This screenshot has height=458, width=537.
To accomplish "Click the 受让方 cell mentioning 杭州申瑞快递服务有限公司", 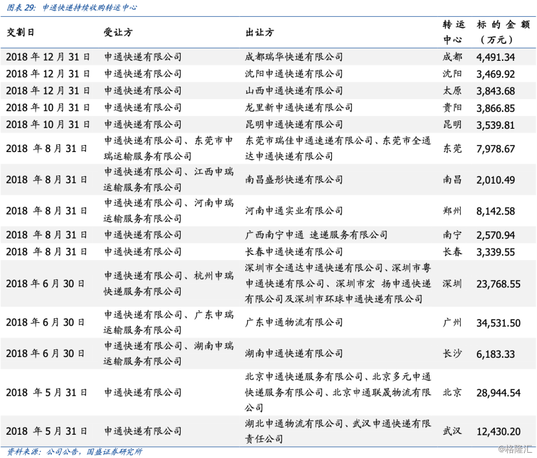I will [x=168, y=284].
